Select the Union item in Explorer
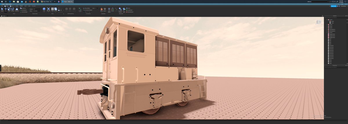This screenshot has width=348, height=124. [x=332, y=23]
